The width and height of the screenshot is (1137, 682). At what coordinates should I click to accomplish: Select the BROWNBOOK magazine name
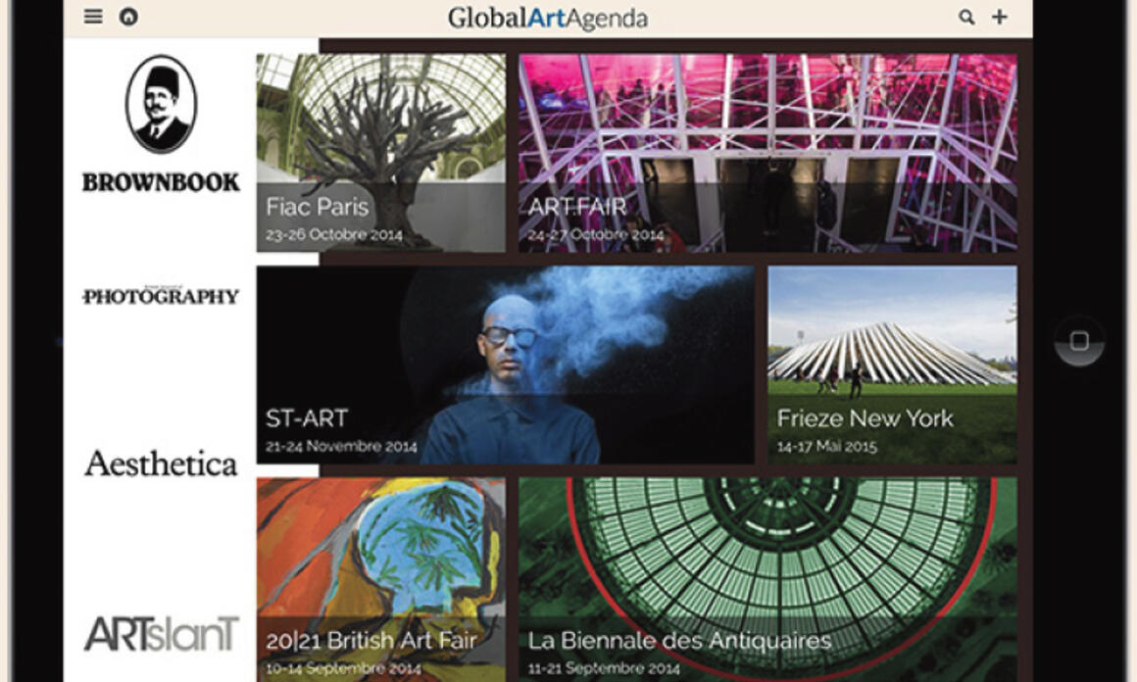(161, 182)
